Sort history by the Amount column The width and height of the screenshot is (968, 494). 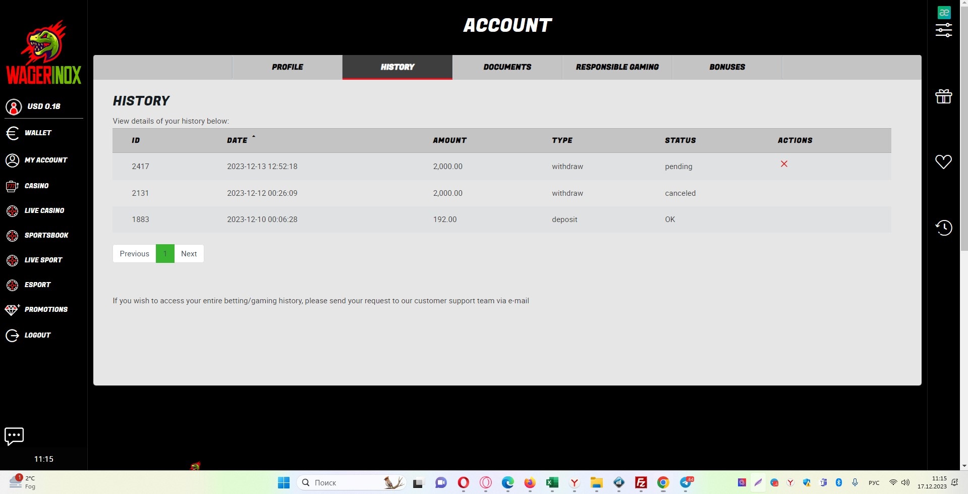tap(449, 140)
